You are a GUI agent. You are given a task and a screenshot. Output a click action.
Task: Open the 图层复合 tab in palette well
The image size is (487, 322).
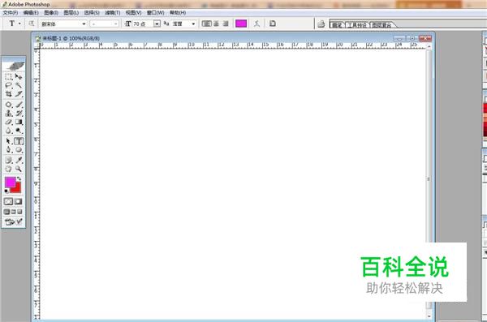tap(381, 25)
